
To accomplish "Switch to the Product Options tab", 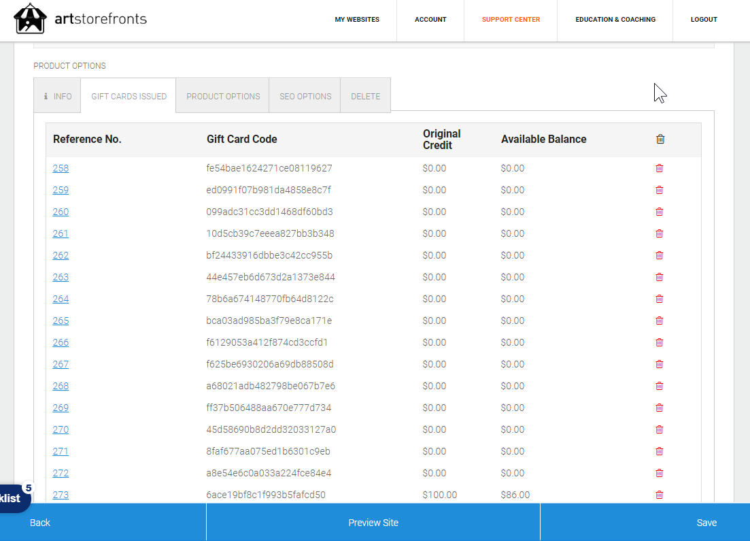I will [223, 96].
